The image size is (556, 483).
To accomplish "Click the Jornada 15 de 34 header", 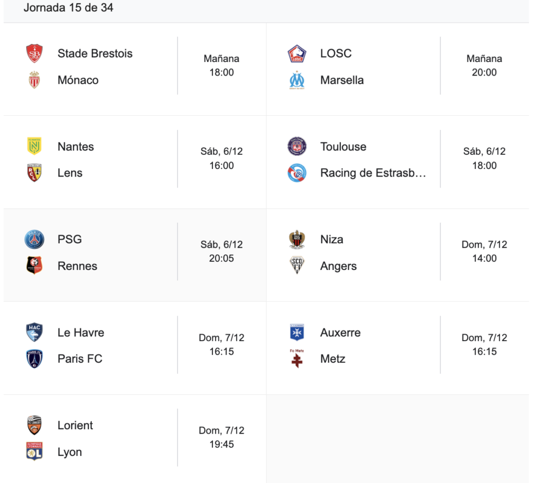I will point(68,8).
